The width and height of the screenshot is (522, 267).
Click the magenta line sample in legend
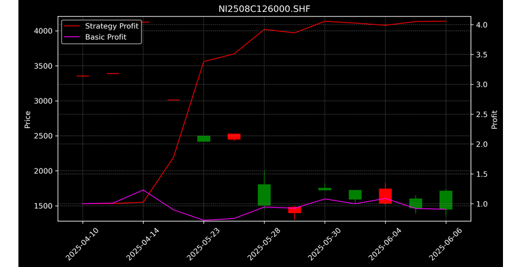73,37
